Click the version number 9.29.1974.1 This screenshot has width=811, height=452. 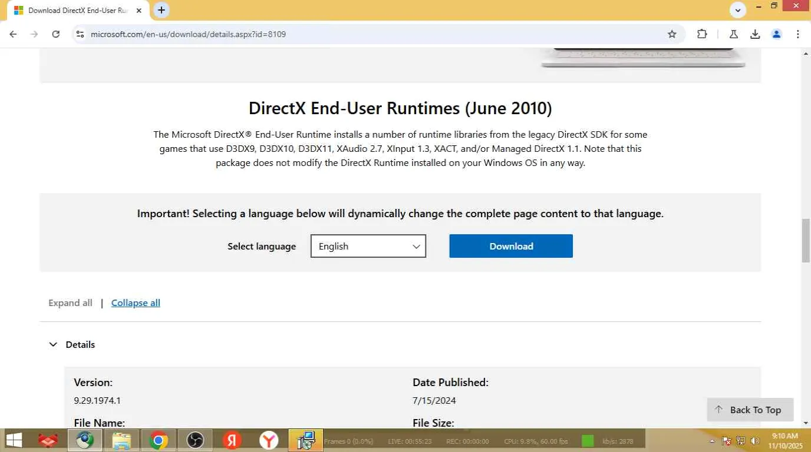[97, 401]
